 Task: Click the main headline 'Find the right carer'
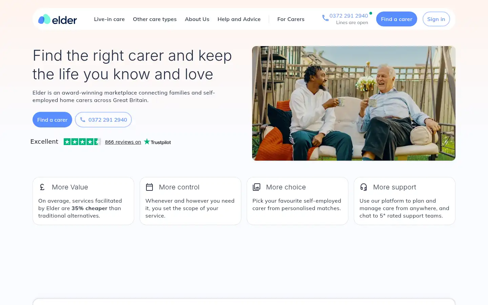132,65
